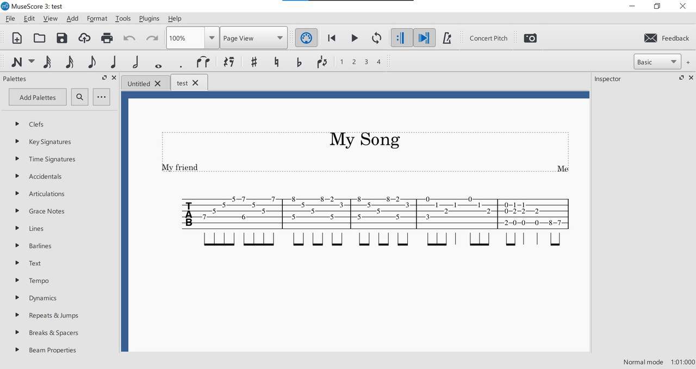The width and height of the screenshot is (696, 369).
Task: Toggle play repeats button
Action: [402, 38]
